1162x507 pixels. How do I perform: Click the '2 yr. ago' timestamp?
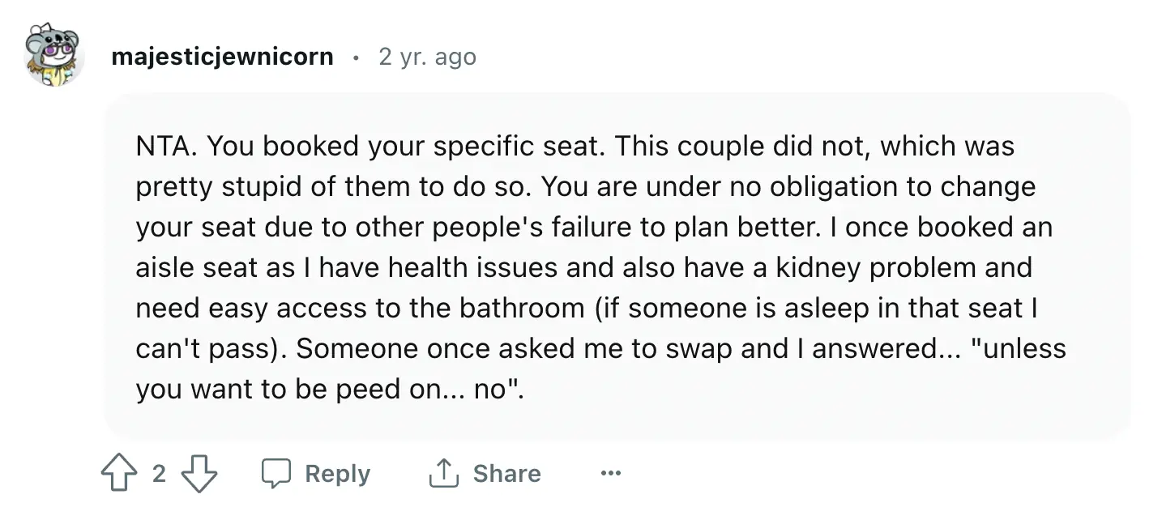pos(427,57)
